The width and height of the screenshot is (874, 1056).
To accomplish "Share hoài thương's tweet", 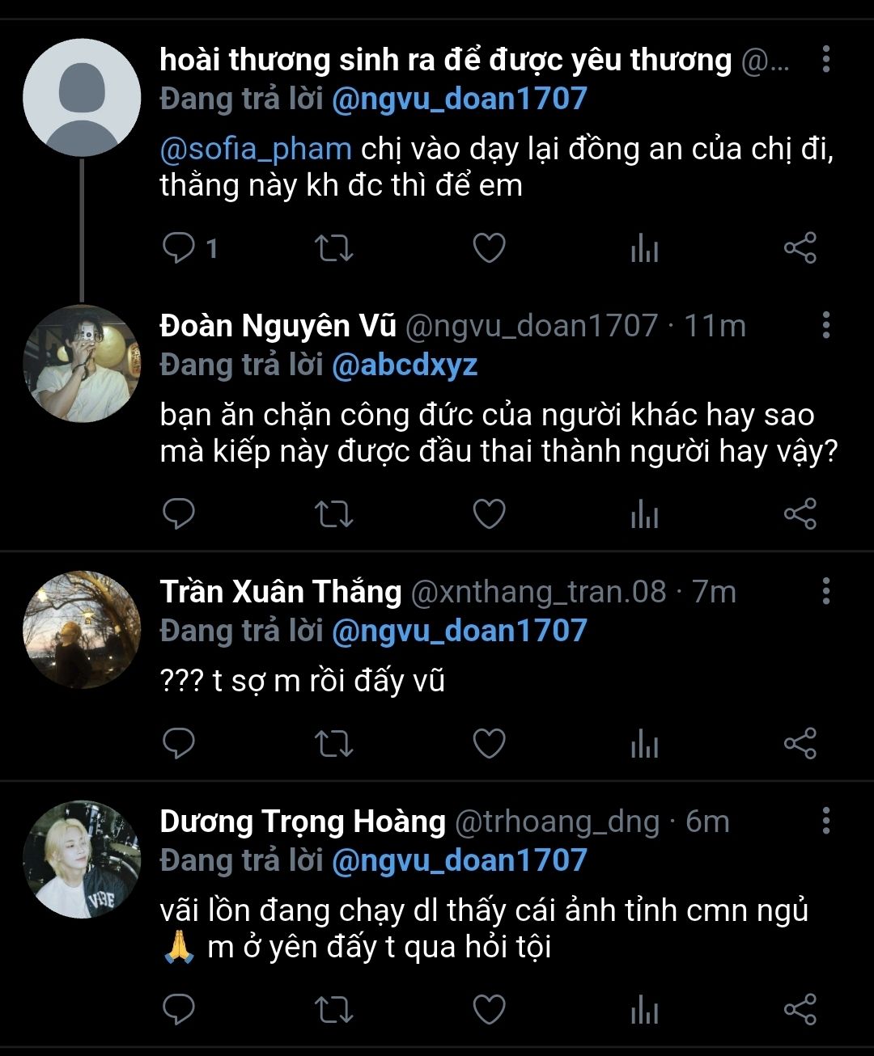I will coord(800,248).
